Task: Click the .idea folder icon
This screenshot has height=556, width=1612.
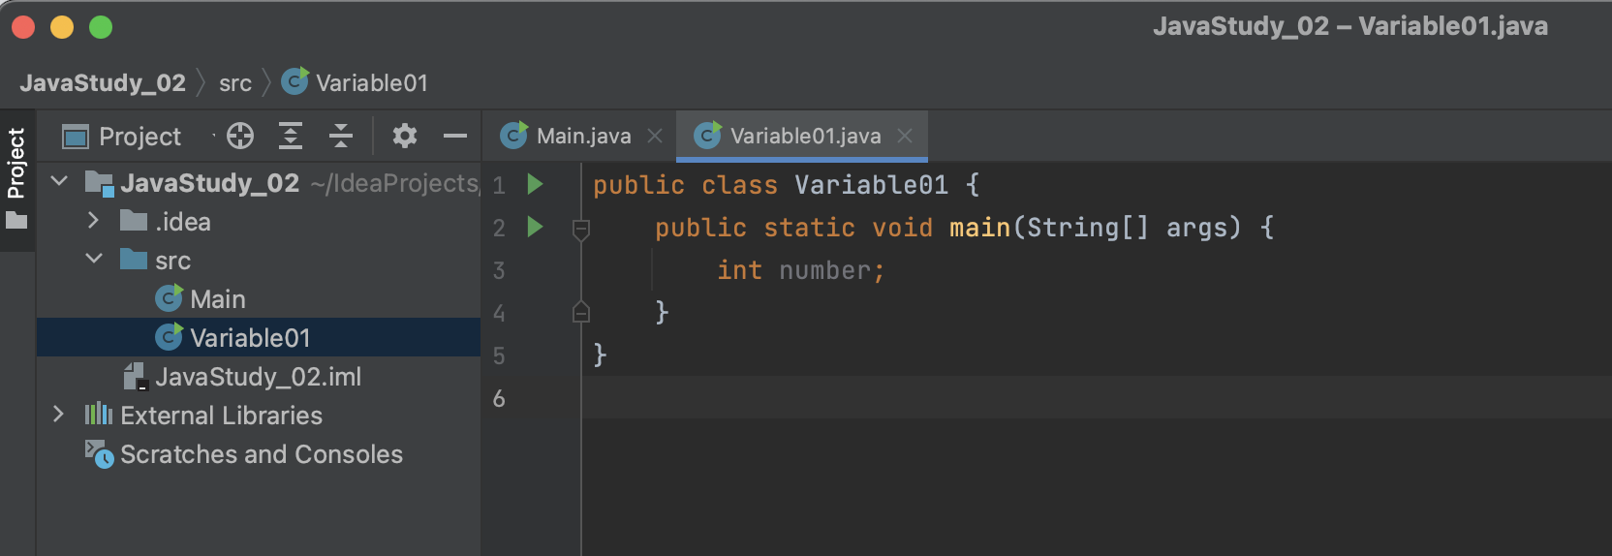Action: tap(134, 220)
